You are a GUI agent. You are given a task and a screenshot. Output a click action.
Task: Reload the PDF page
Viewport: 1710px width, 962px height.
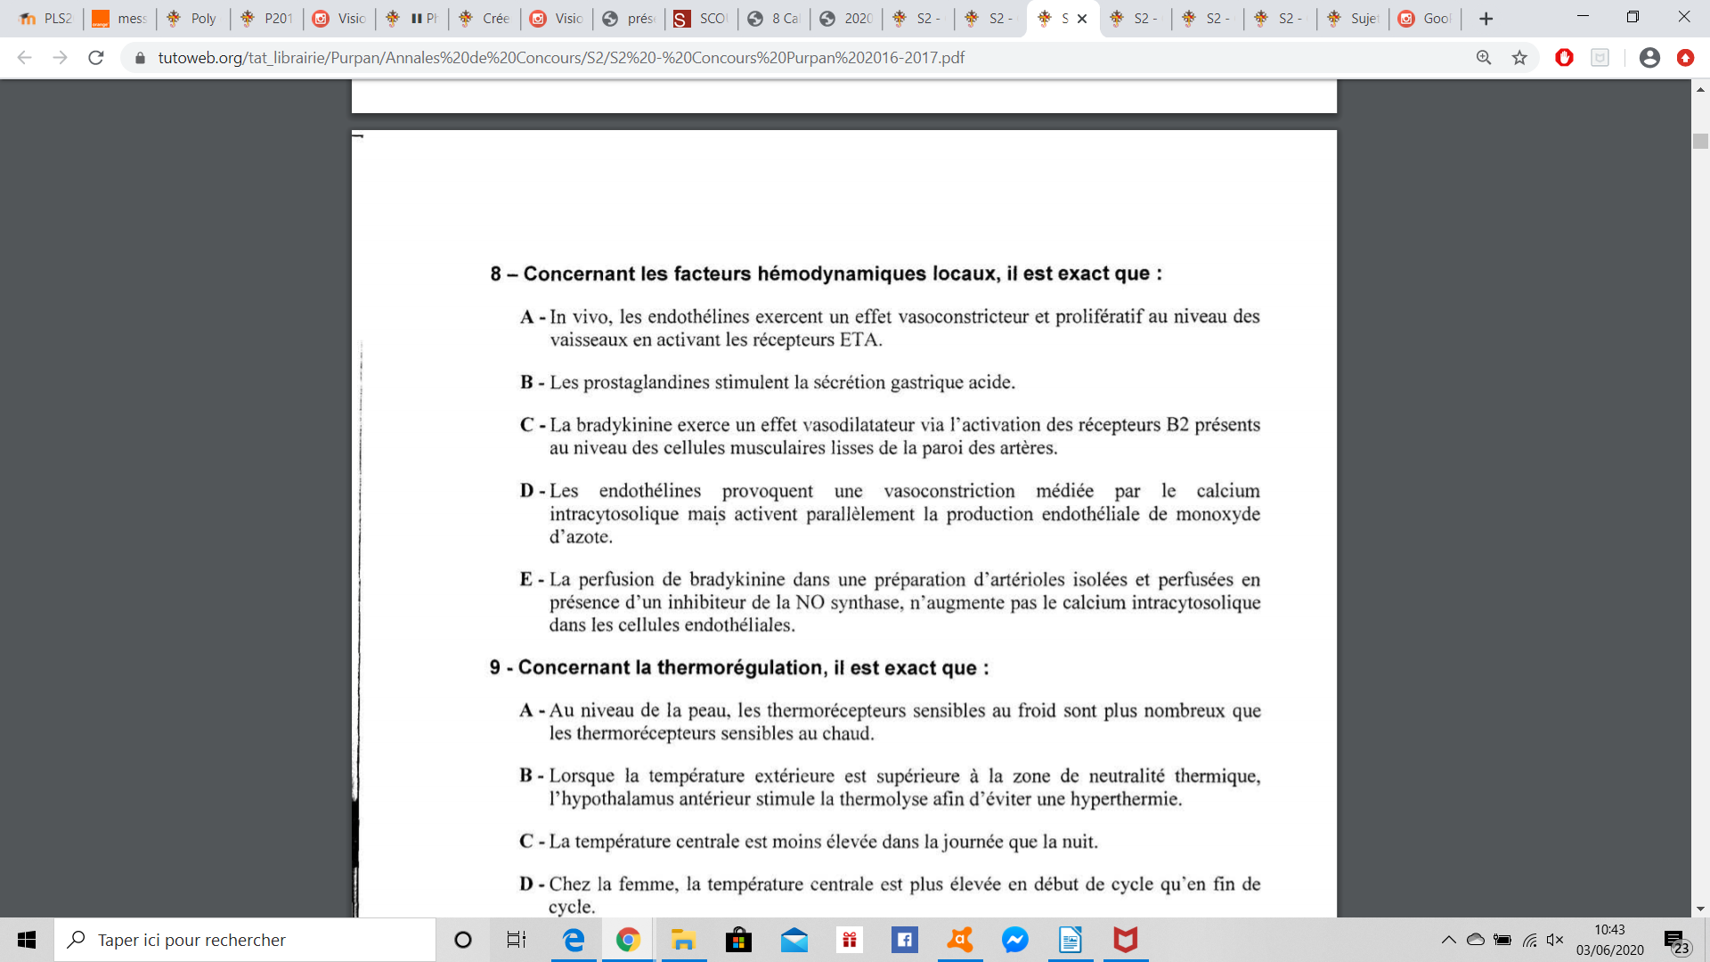coord(96,58)
